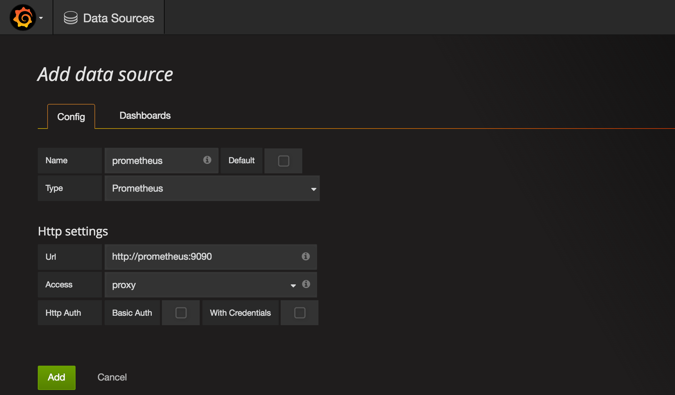
Task: Click the info icon beside the Url field
Action: click(x=306, y=257)
